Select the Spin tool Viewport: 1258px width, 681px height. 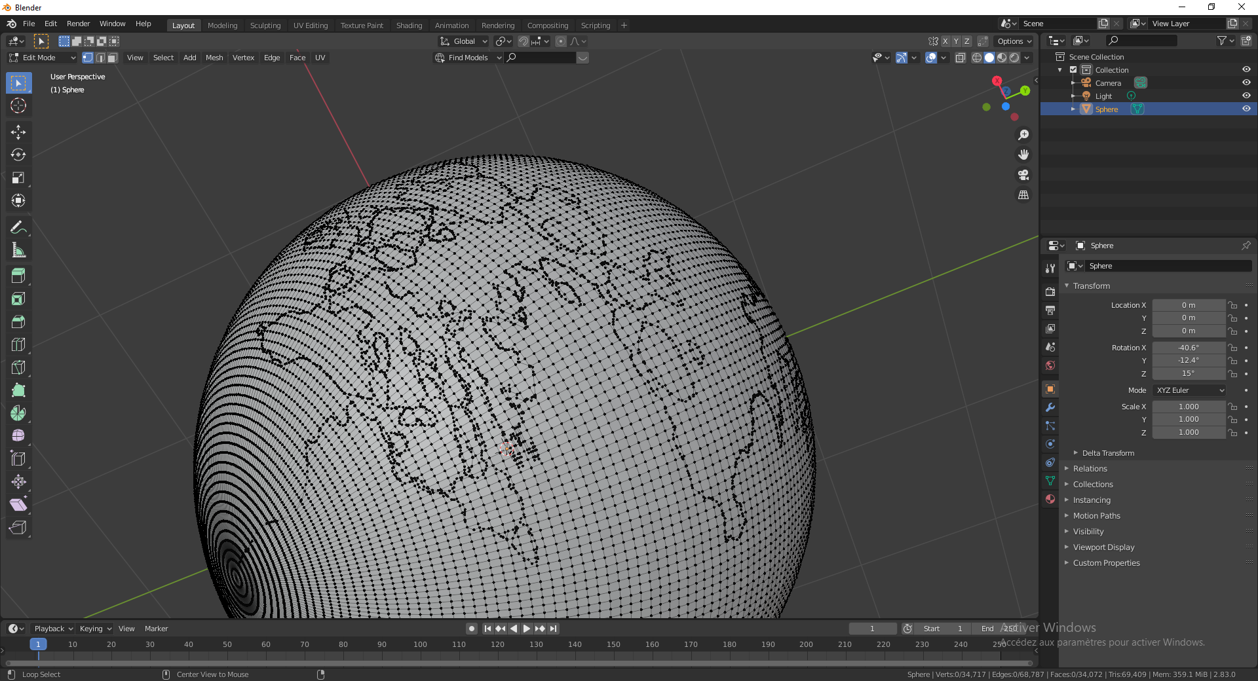(18, 413)
